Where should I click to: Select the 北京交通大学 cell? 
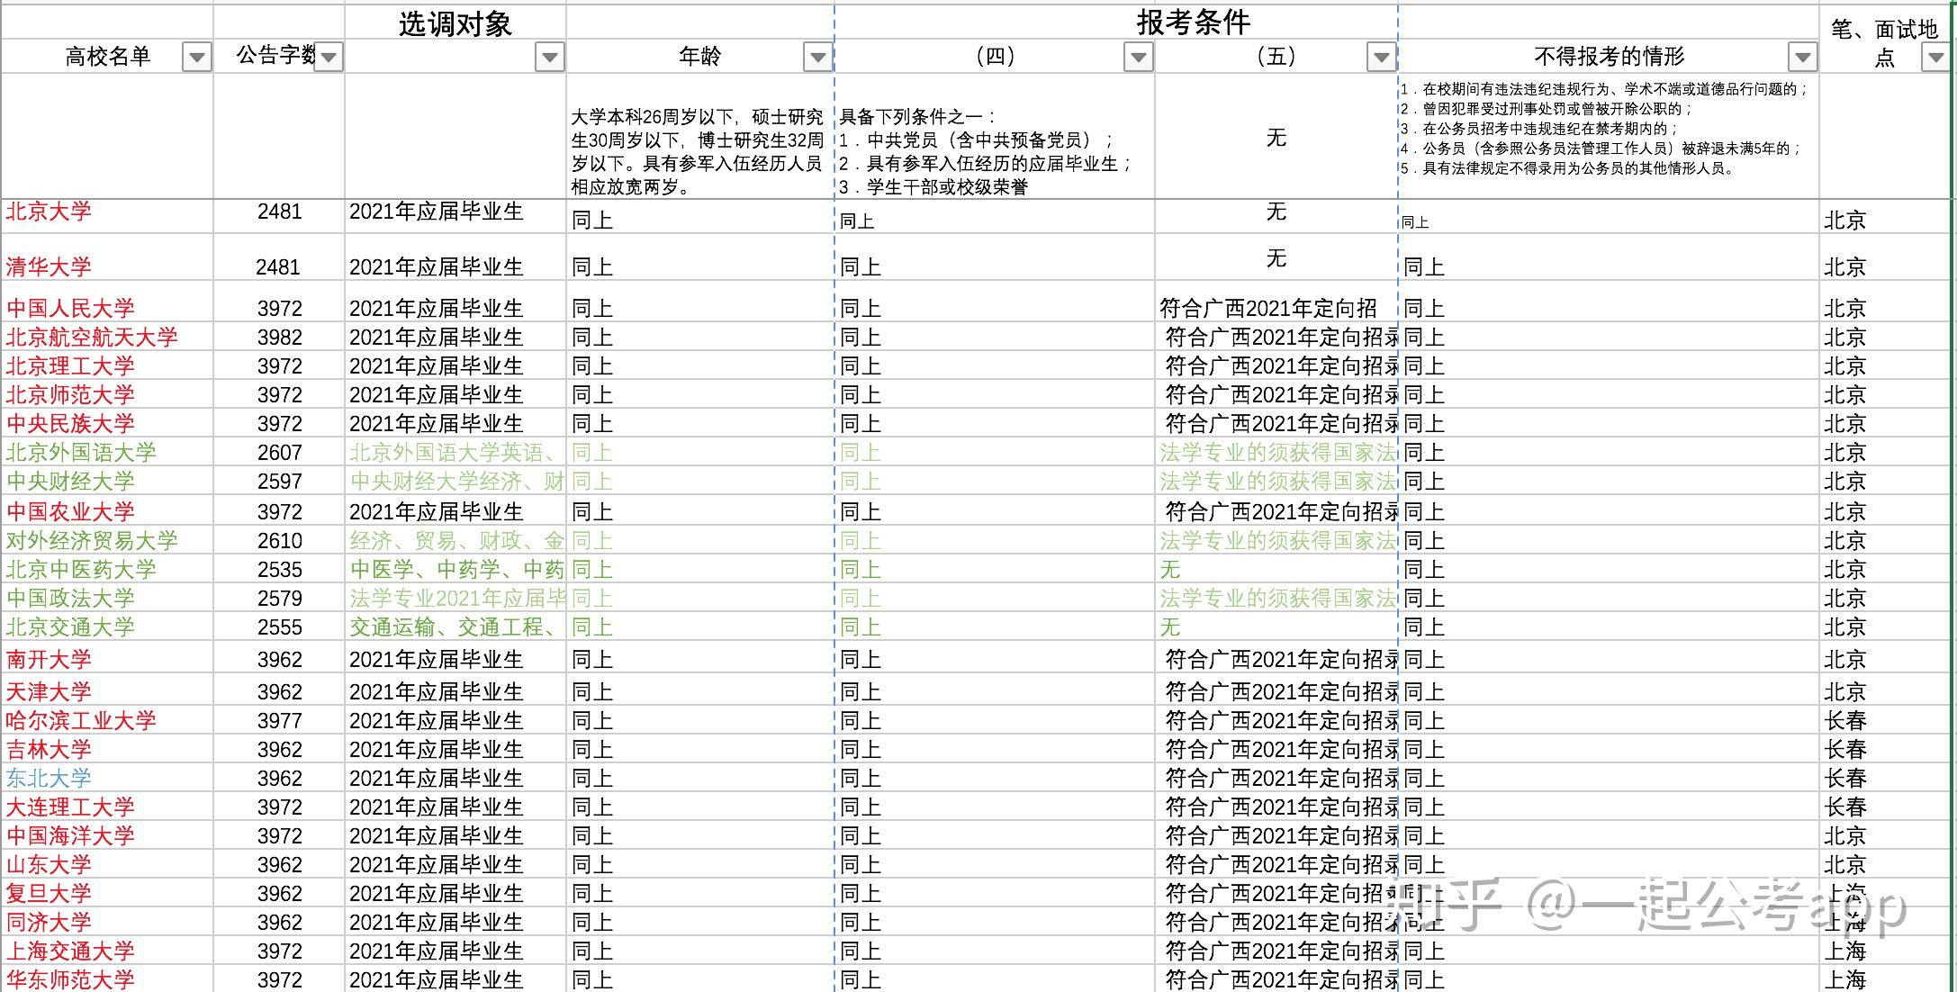click(107, 627)
